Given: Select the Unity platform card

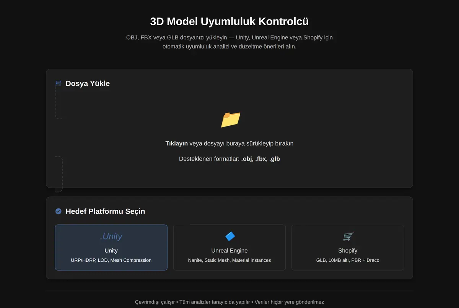Looking at the screenshot, I should (111, 247).
